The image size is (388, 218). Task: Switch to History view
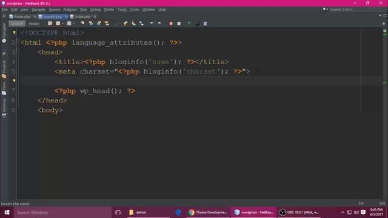[34, 24]
